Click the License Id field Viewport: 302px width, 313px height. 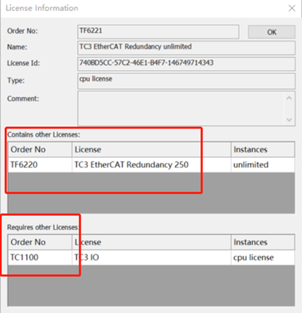click(x=186, y=64)
